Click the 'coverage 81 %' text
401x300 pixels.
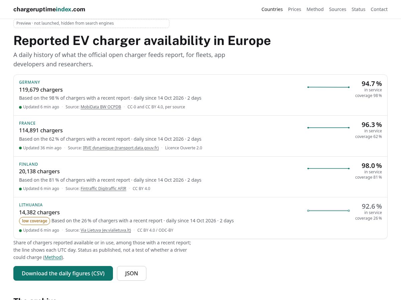tap(369, 177)
